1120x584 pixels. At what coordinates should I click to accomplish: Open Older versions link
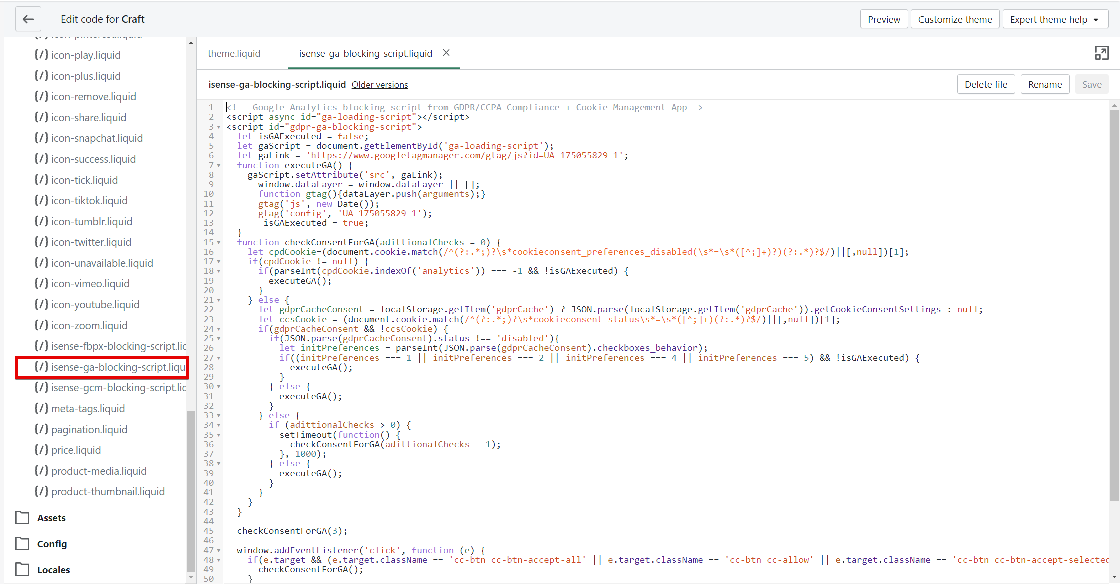(380, 85)
